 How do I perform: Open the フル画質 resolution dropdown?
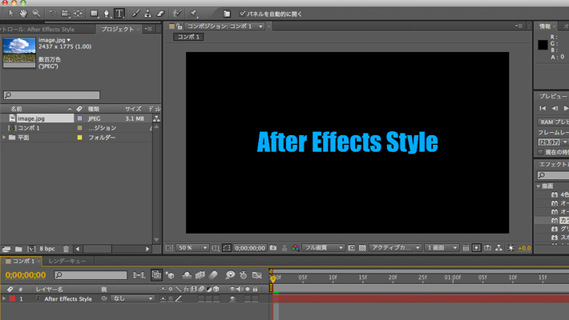tap(324, 248)
